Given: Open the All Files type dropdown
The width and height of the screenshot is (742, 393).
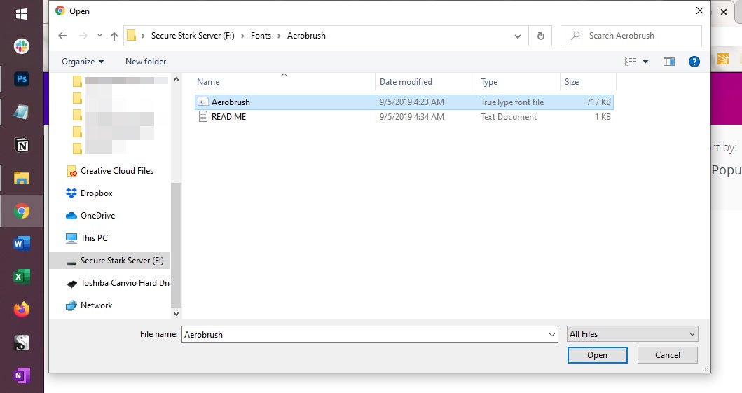Looking at the screenshot, I should 632,334.
